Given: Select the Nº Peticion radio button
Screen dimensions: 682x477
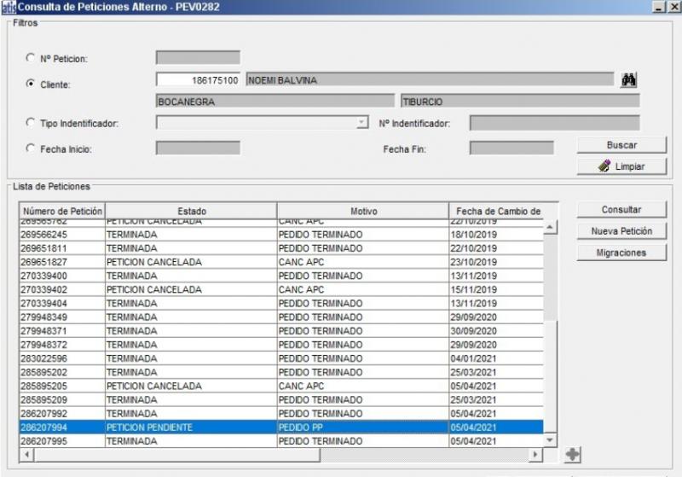Looking at the screenshot, I should [32, 58].
